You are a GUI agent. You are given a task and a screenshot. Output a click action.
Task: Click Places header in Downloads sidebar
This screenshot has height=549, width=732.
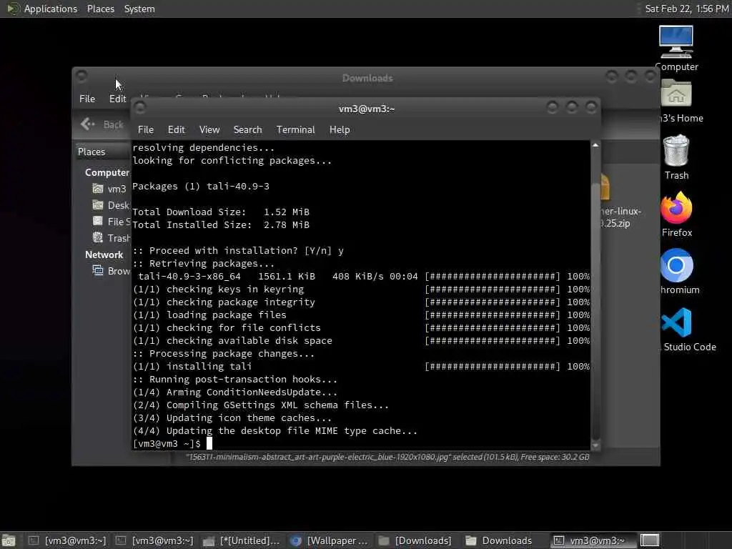click(91, 152)
